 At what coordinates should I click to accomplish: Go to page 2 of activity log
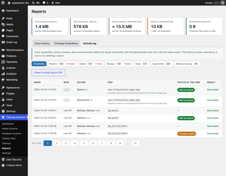pos(56,143)
